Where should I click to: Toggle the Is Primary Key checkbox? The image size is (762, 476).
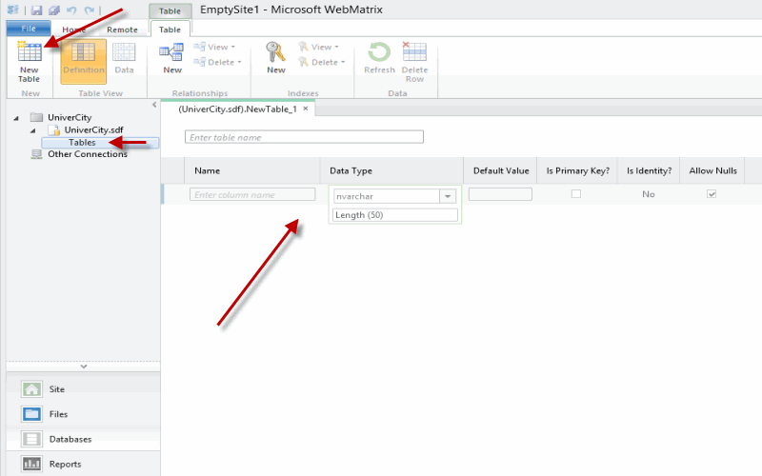click(x=576, y=194)
